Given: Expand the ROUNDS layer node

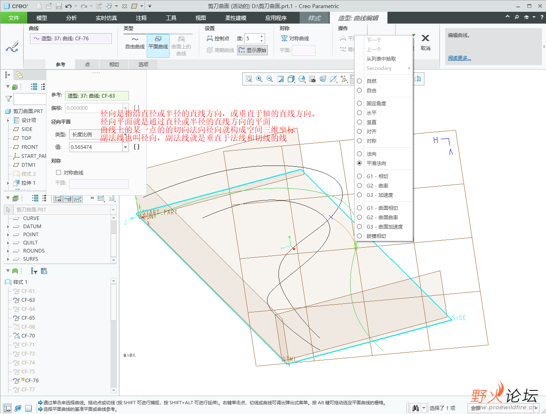Looking at the screenshot, I should [x=8, y=251].
